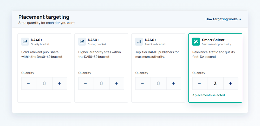
Task: Focus the Smart Select quantity field showing 3
Action: coord(215,83)
